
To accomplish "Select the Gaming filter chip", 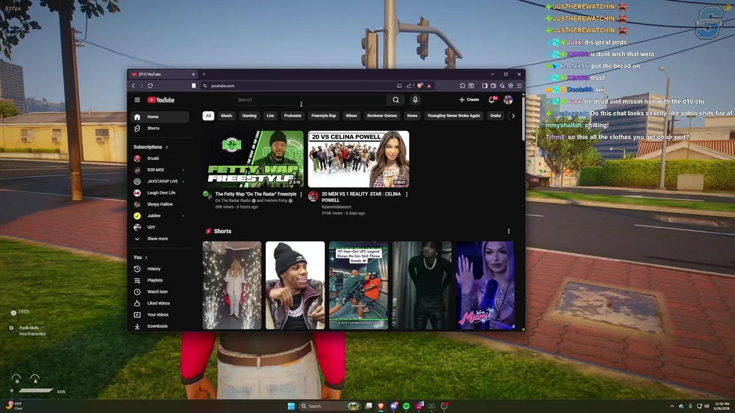I will point(249,116).
